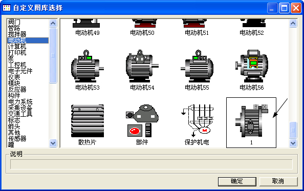Click the category list scroll-up arrow
The height and width of the screenshot is (191, 304).
pos(53,23)
